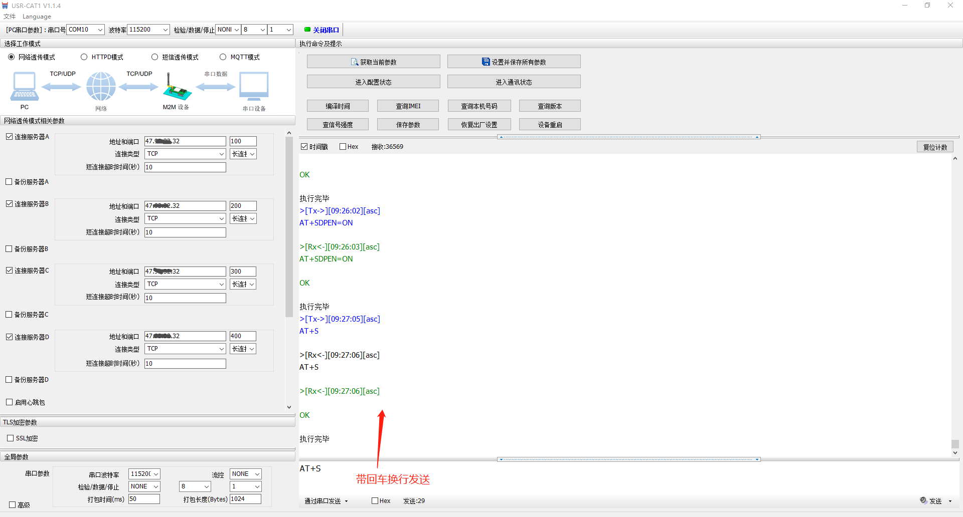
Task: Open the COM10 serial port dropdown
Action: coord(86,30)
